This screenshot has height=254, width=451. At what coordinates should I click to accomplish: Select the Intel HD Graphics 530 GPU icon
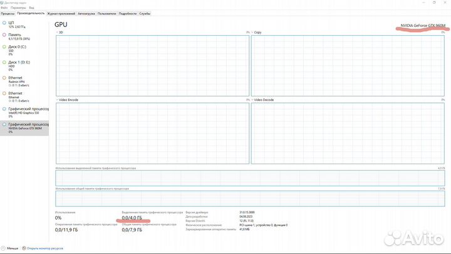[4, 108]
